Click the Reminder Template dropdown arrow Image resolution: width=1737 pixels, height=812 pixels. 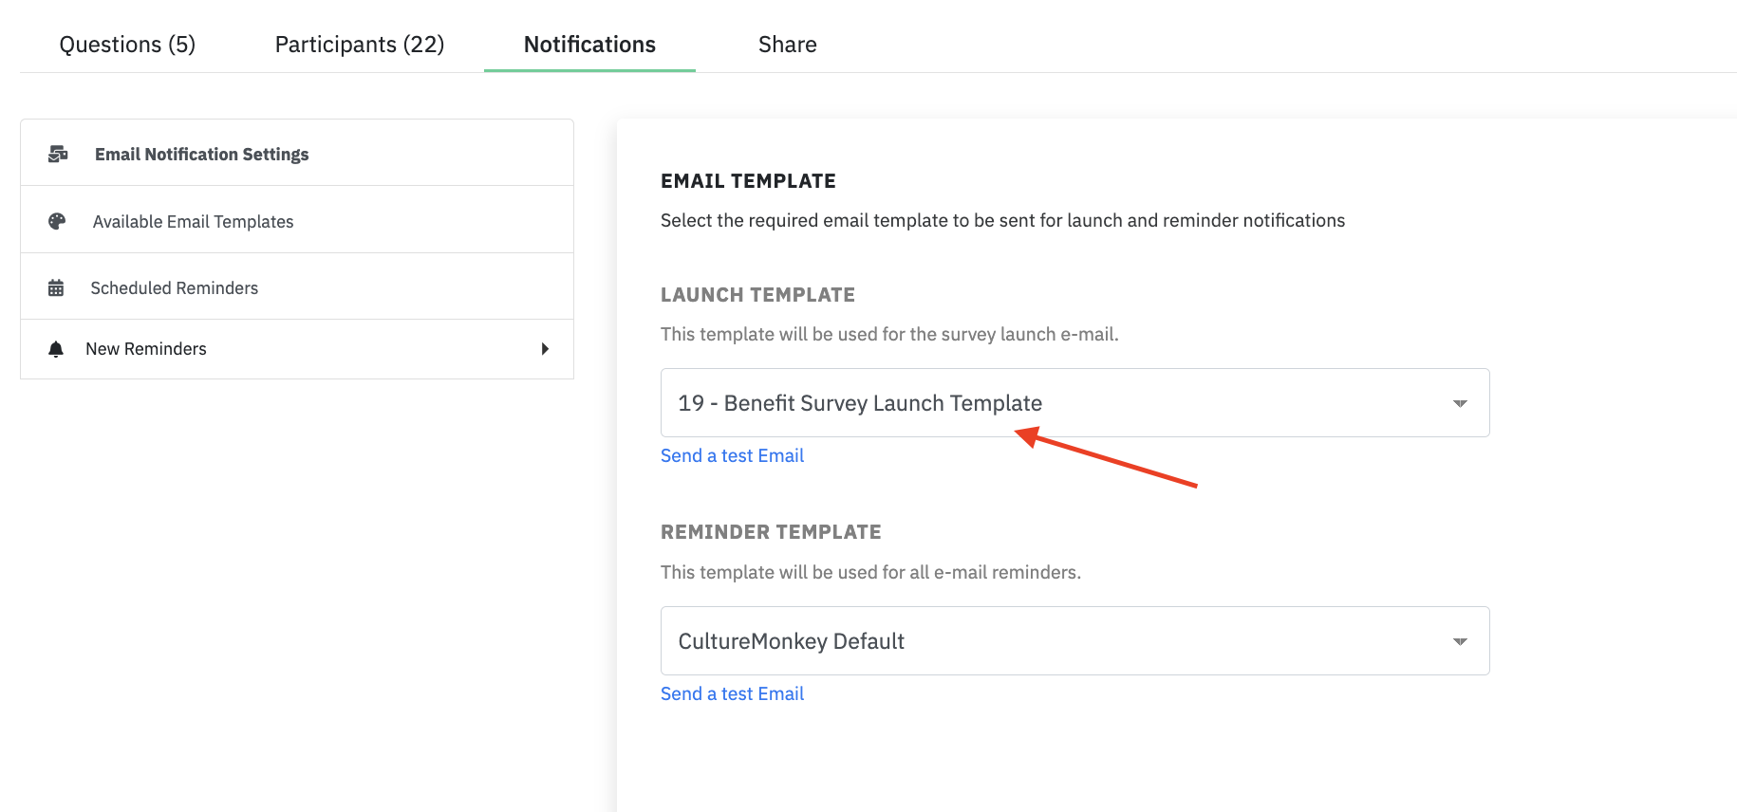click(x=1460, y=641)
